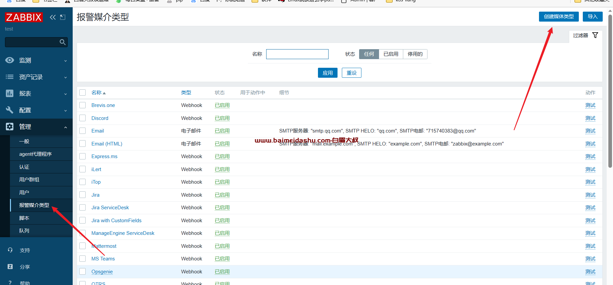Sort by 类型 column header

[x=186, y=93]
